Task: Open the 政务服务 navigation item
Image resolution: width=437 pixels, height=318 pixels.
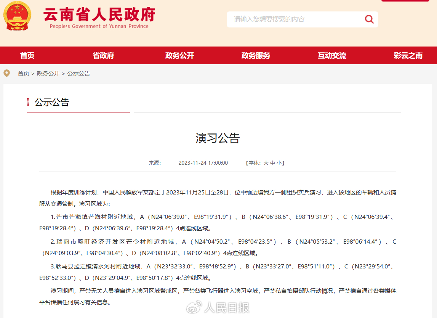Action: 256,56
